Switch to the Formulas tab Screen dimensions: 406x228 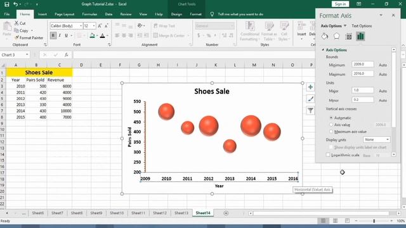[89, 14]
